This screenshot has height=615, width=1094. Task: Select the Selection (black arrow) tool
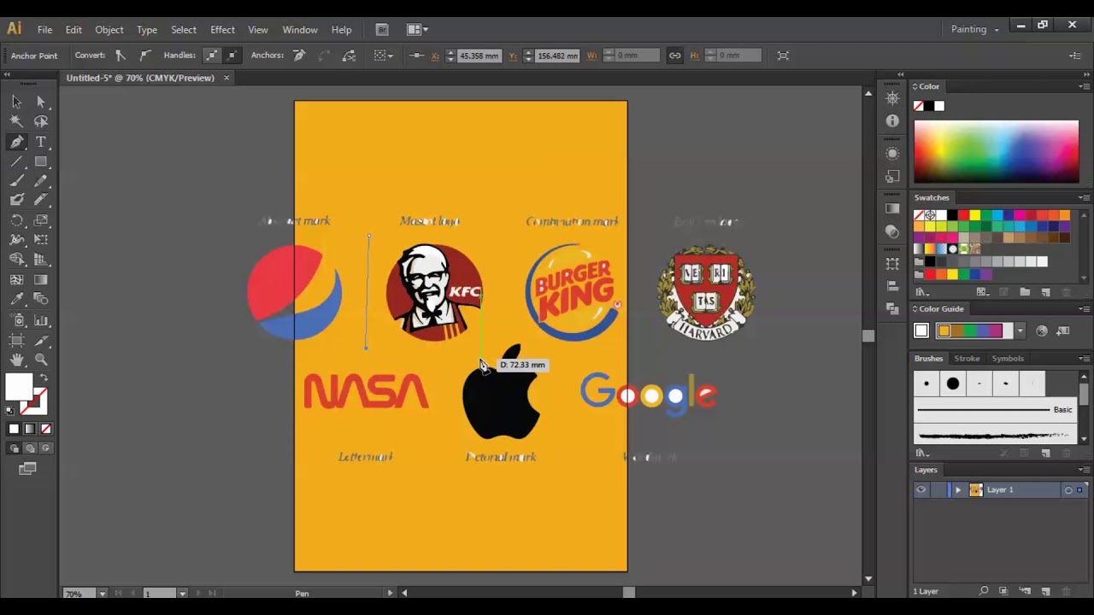[x=16, y=102]
